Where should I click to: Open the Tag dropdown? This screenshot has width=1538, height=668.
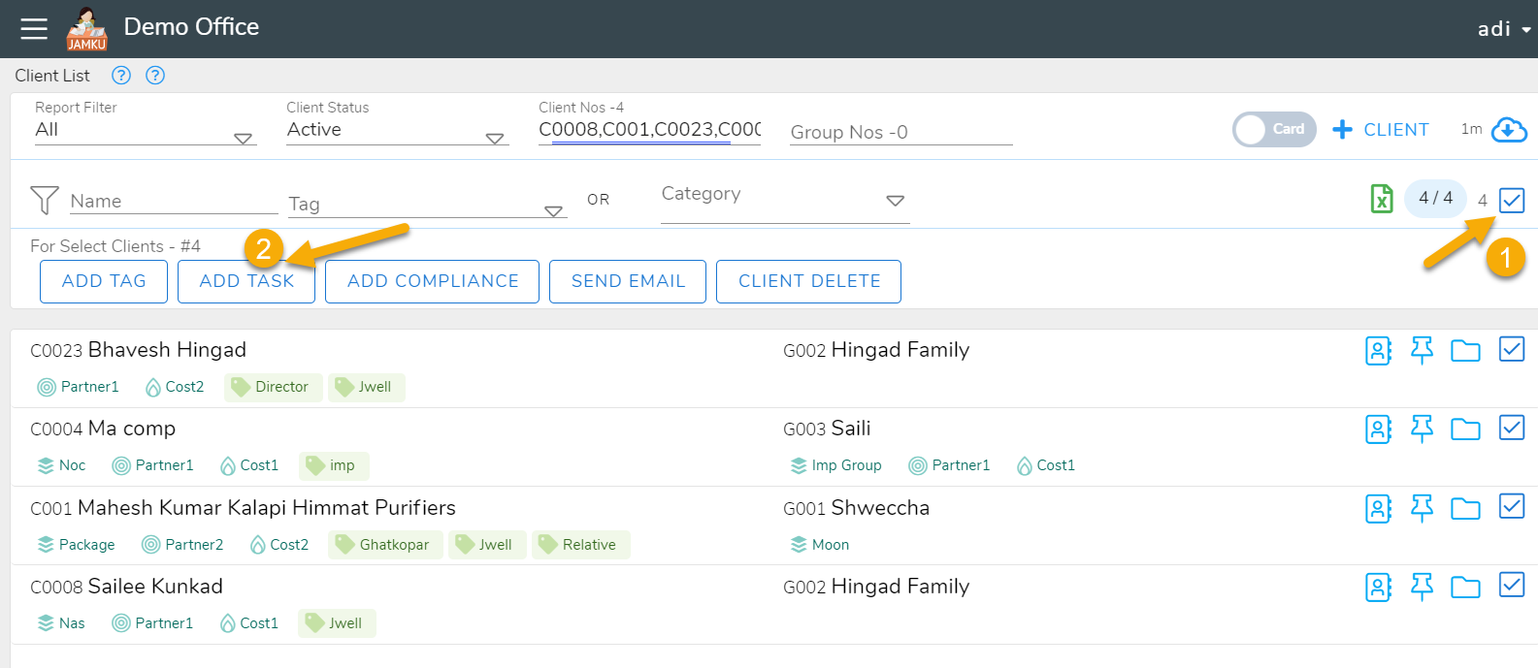tap(427, 205)
